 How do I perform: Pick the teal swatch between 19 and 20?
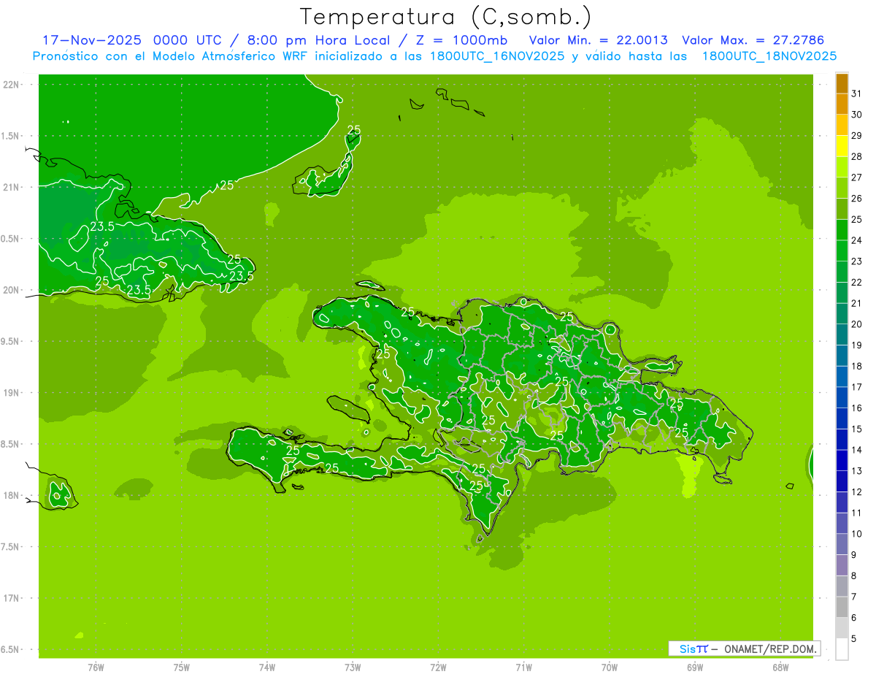[x=842, y=334]
